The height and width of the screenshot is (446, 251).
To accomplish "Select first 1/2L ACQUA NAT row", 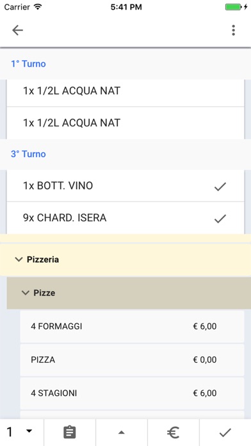I will point(125,91).
